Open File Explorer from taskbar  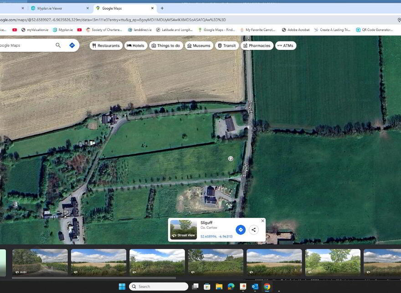tap(219, 287)
